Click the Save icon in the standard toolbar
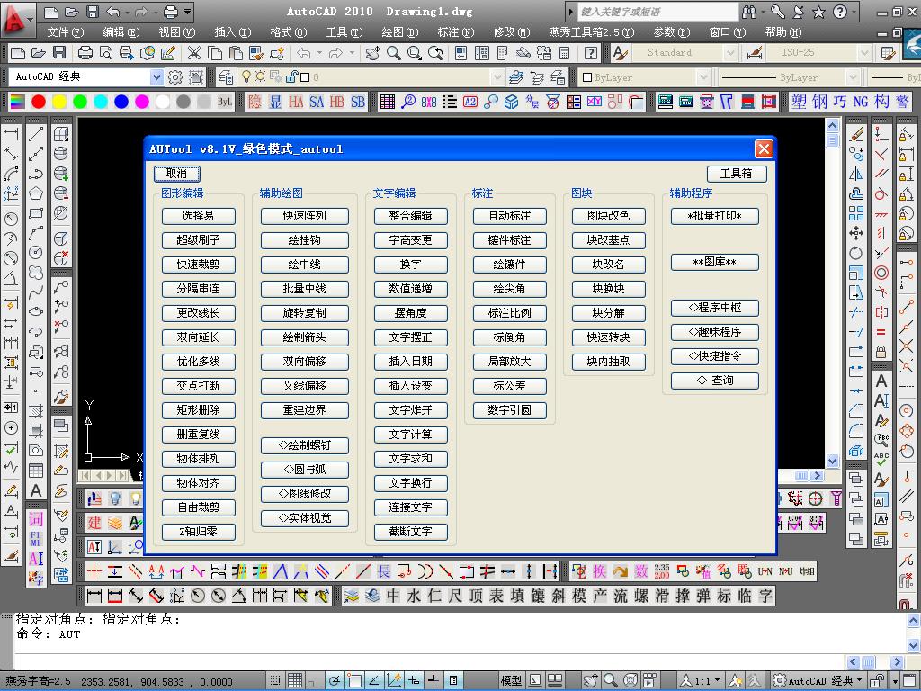 (x=59, y=53)
